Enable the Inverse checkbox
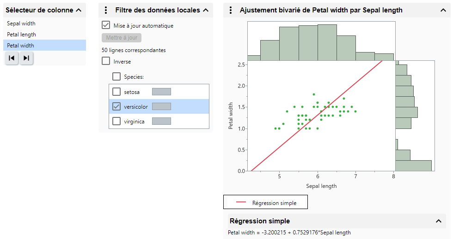Viewport: 453px width, 239px height. coord(106,61)
